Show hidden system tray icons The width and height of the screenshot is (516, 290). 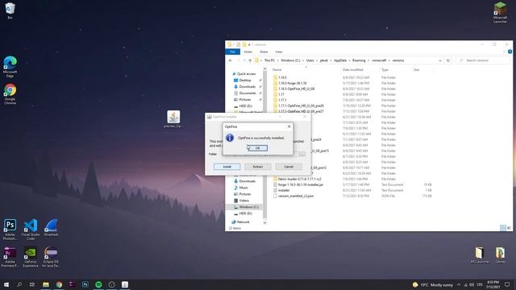click(x=459, y=284)
